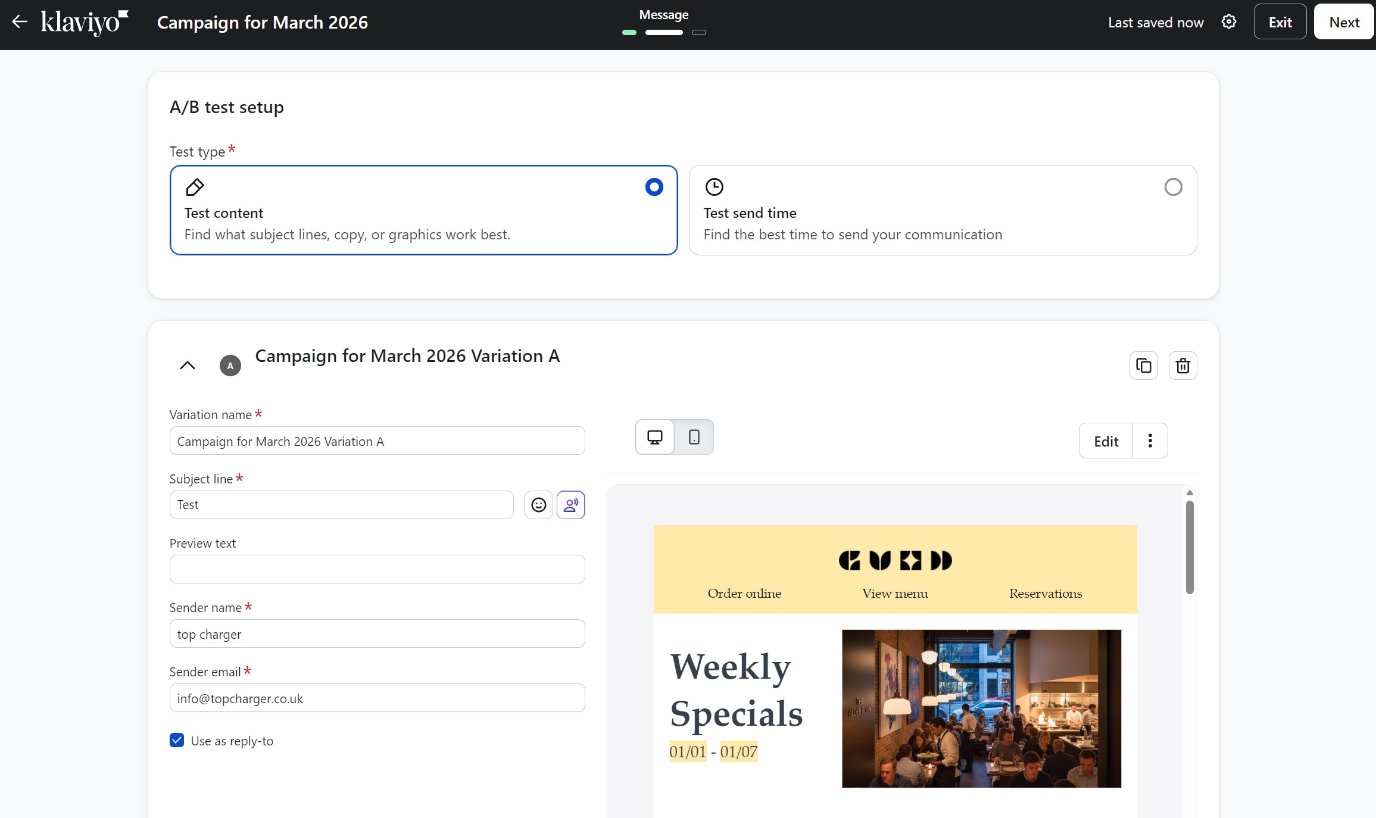The width and height of the screenshot is (1376, 818).
Task: Click the Edit button above the preview
Action: click(1105, 441)
